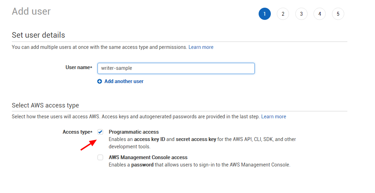The image size is (375, 193).
Task: Click the User name field label
Action: [79, 68]
